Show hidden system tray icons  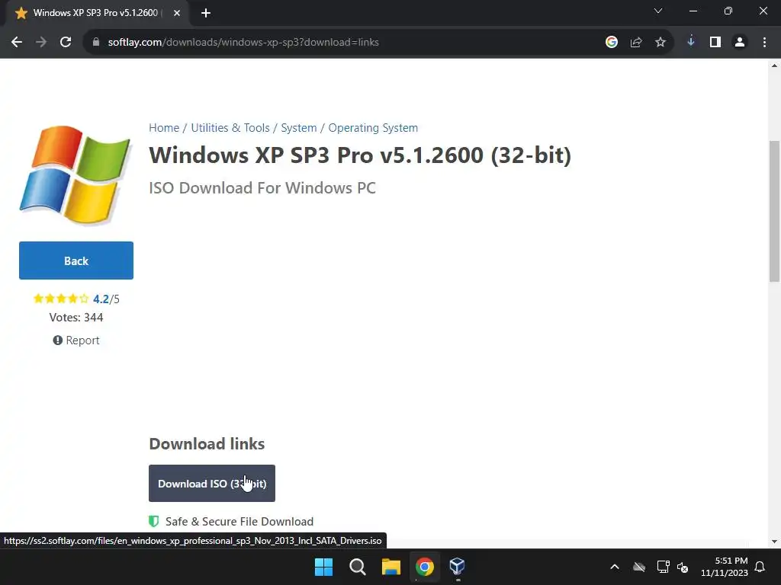615,567
